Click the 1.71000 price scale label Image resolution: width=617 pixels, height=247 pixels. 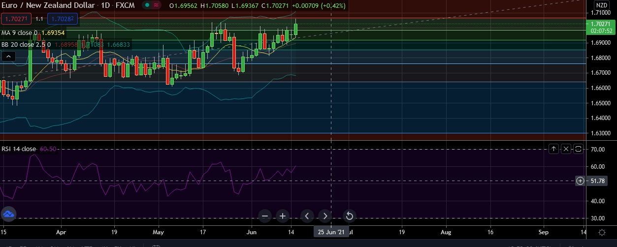pyautogui.click(x=601, y=12)
